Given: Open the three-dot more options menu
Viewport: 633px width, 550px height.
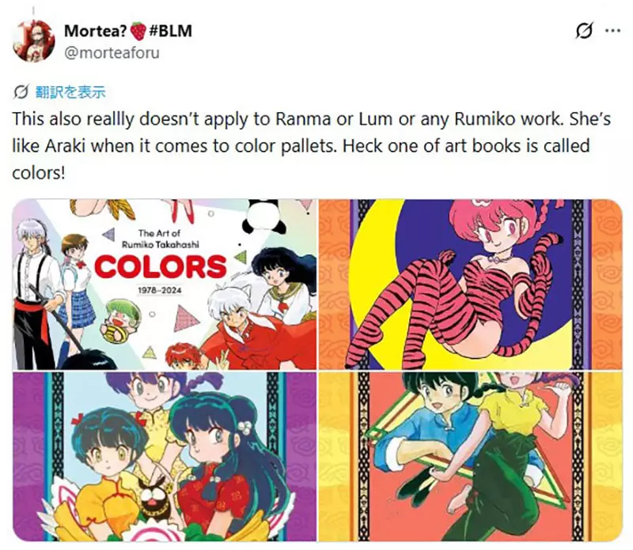Looking at the screenshot, I should 612,32.
